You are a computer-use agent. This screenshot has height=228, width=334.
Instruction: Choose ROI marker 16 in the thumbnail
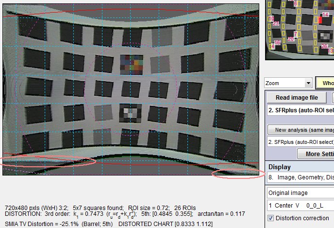click(277, 42)
